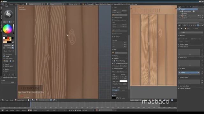Toggle Background Images checkbox
The image size is (204, 114).
114,63
